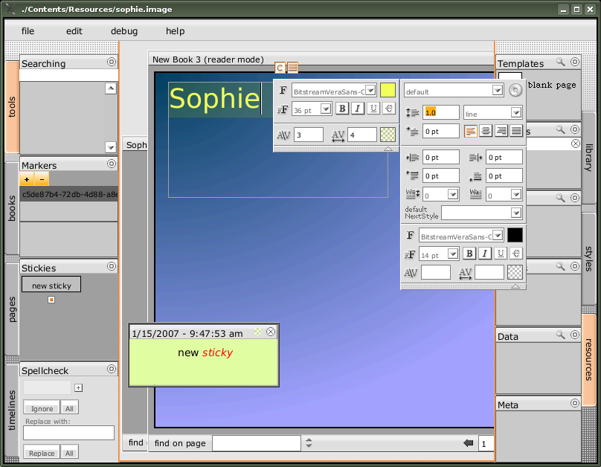Go to previous page with black arrow

click(x=468, y=443)
